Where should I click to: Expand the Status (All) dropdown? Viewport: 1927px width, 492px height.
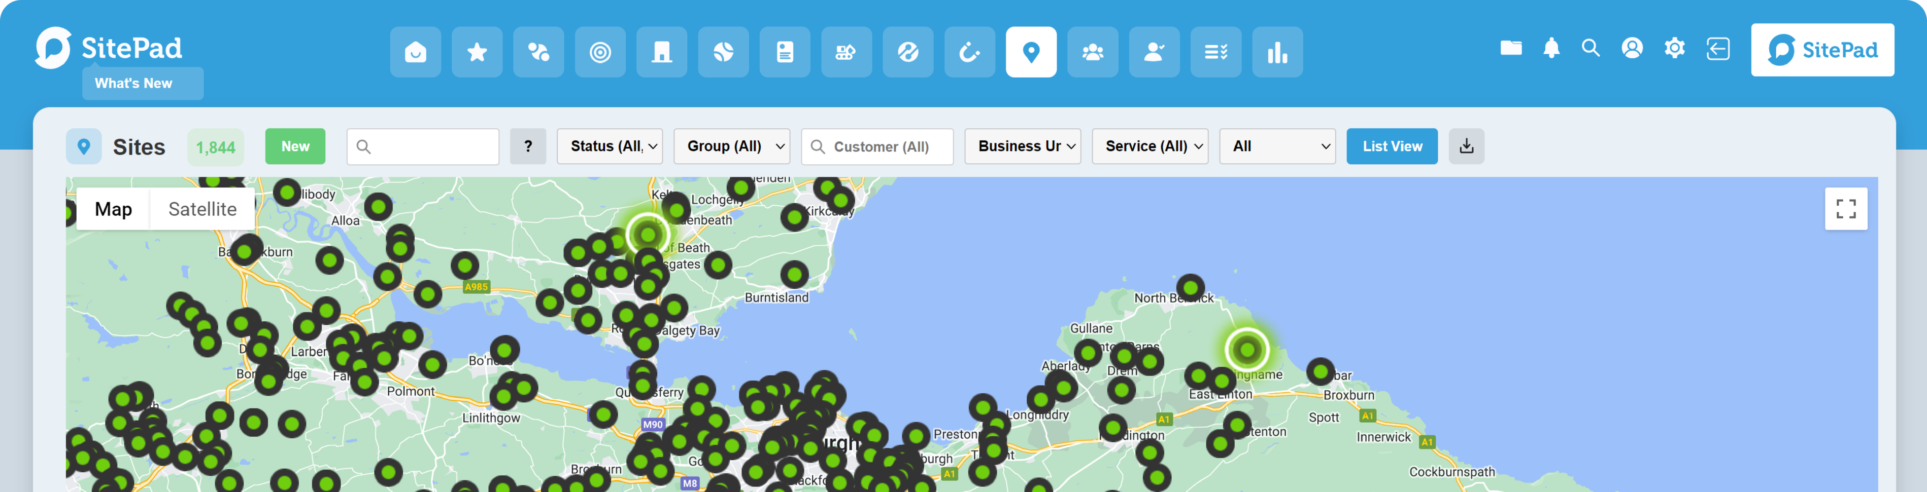[x=610, y=146]
